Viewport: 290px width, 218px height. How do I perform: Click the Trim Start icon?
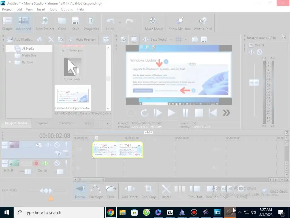click(x=195, y=192)
